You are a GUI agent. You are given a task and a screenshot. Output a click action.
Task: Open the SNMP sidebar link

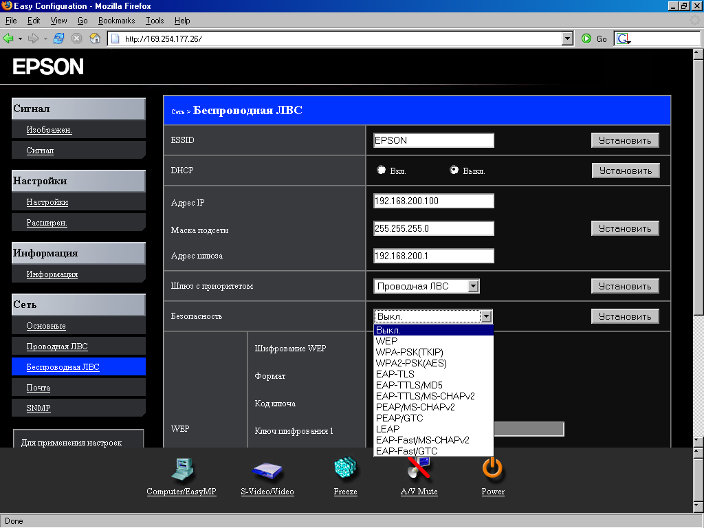coord(38,408)
